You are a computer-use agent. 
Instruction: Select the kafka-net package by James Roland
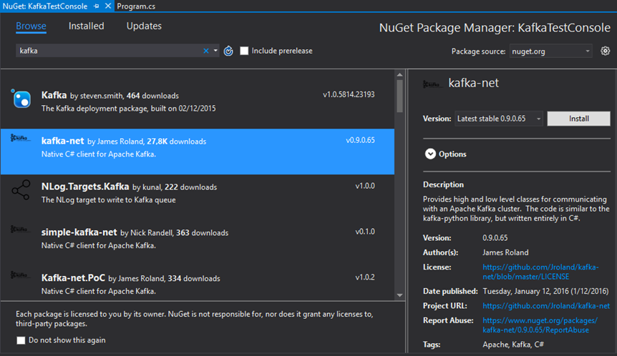coord(198,152)
